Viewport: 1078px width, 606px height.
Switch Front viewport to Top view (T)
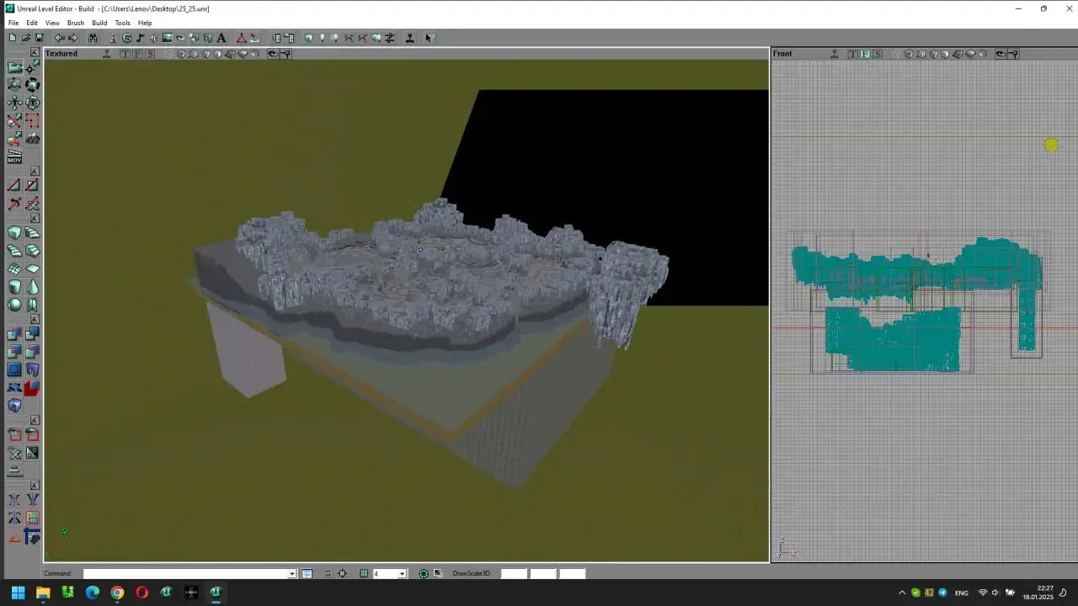point(853,54)
